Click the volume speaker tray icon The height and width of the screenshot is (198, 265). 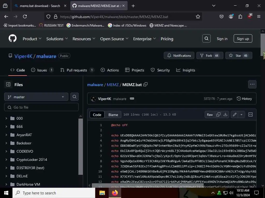pos(231,193)
